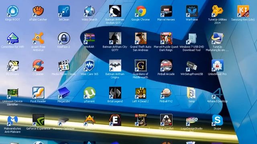
Task: Open WinSetupFromUSB shortcut
Action: point(192,66)
